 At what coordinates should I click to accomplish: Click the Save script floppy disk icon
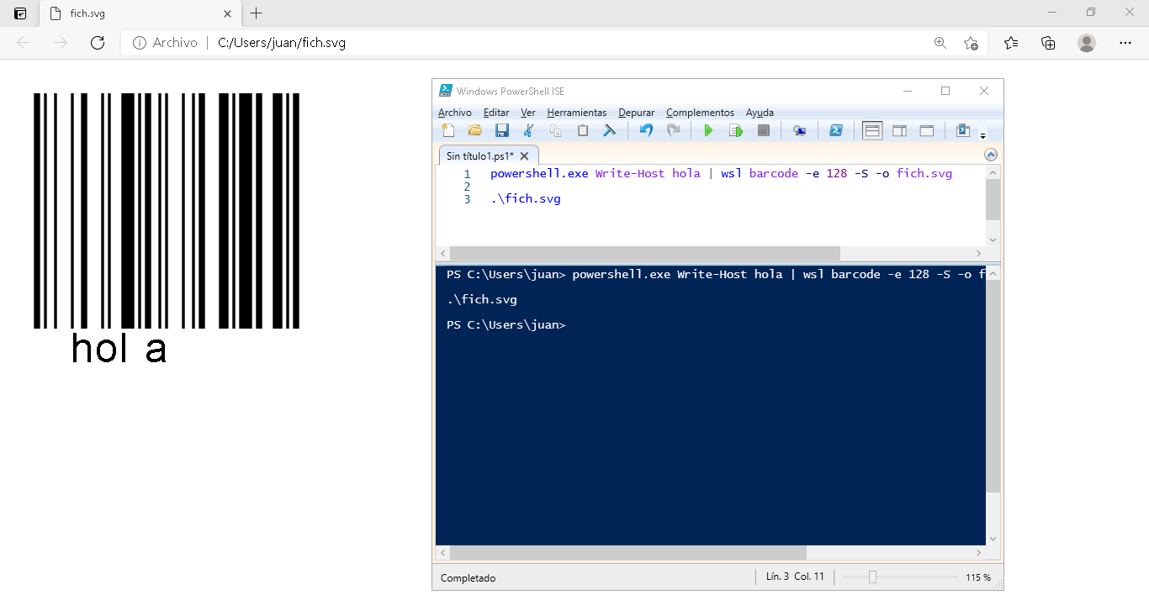[502, 130]
